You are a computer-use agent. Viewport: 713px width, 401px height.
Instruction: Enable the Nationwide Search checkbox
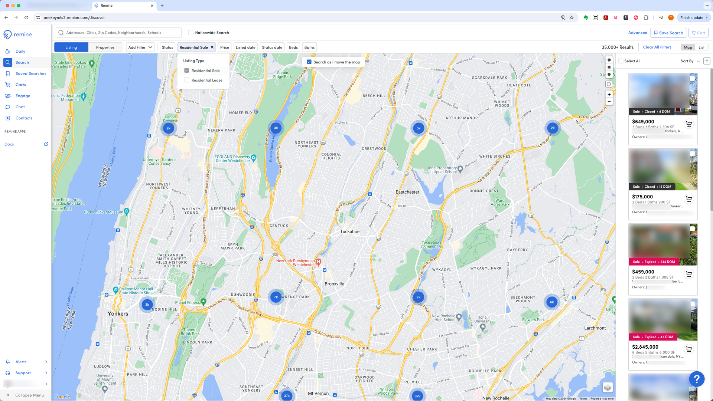pos(191,33)
